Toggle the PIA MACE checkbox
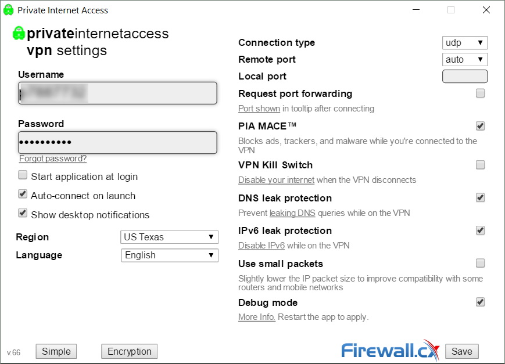This screenshot has height=364, width=505. 480,126
